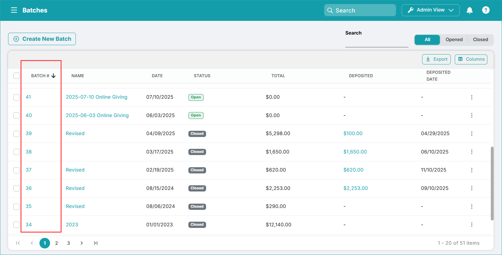Screen dimensions: 502x255
Task: Click the Status column header
Action: pyautogui.click(x=202, y=76)
